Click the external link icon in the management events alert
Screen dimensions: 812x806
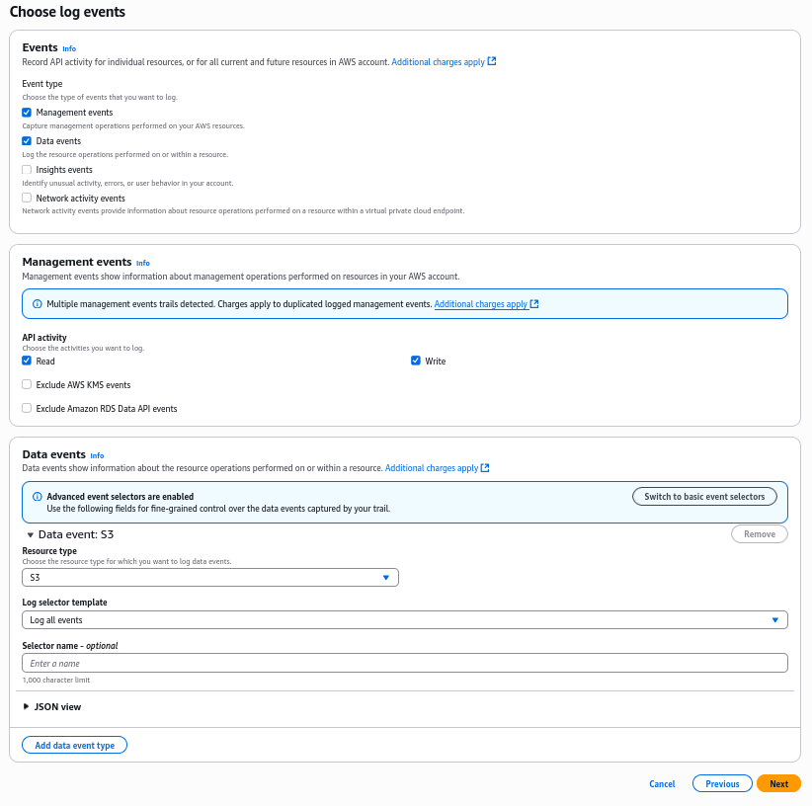pyautogui.click(x=534, y=304)
